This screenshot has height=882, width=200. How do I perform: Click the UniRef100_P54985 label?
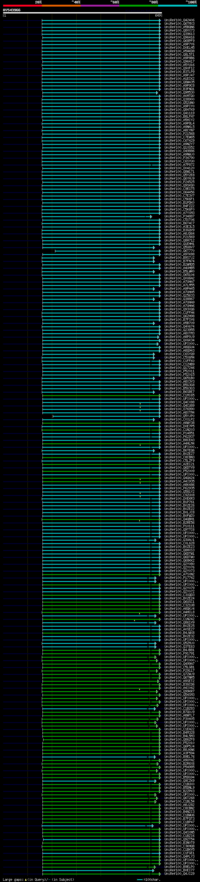click(179, 767)
